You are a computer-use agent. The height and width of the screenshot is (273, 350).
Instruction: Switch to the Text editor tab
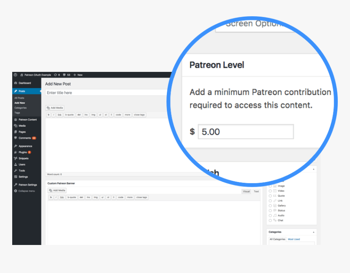coord(256,191)
